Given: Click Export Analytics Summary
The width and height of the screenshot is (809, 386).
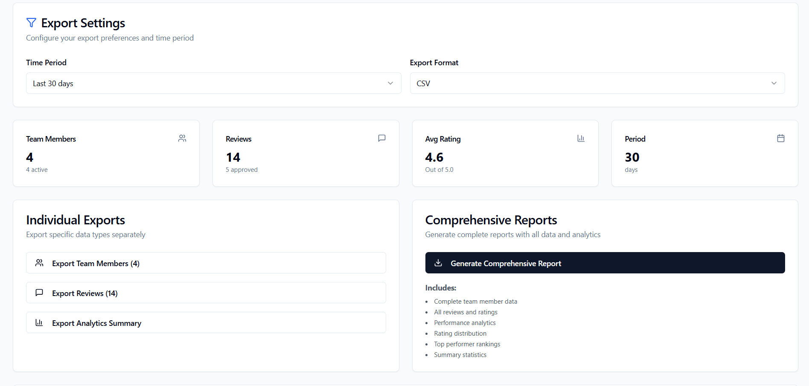Looking at the screenshot, I should tap(206, 322).
